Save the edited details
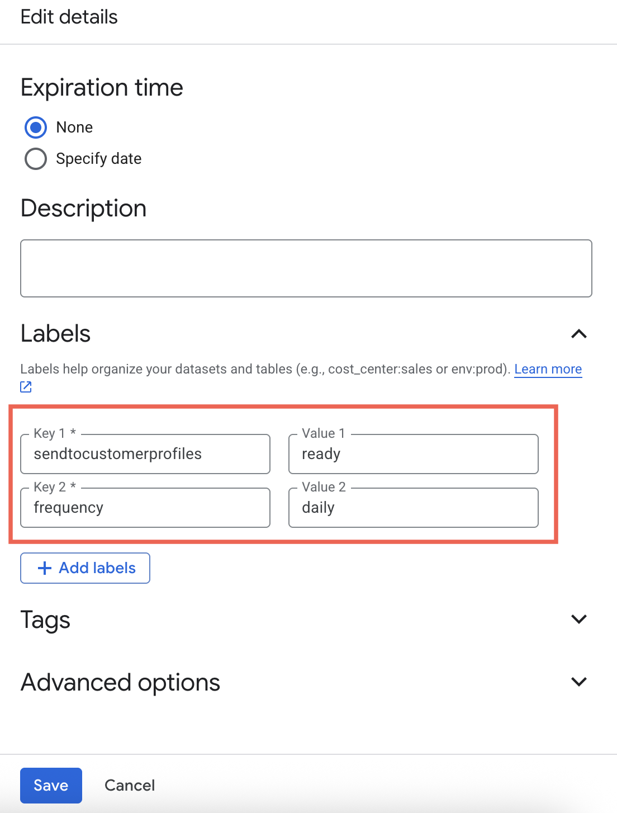617x813 pixels. (x=51, y=785)
